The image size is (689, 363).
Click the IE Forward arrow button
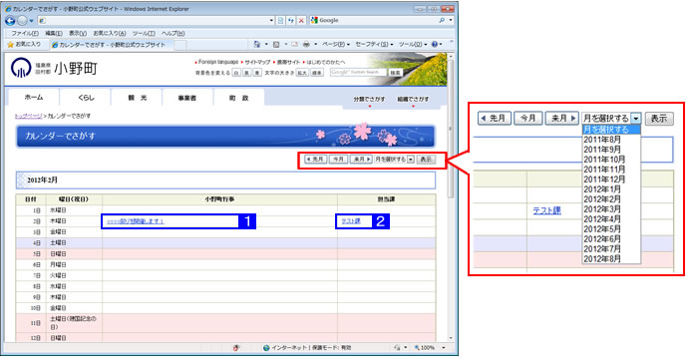(22, 21)
